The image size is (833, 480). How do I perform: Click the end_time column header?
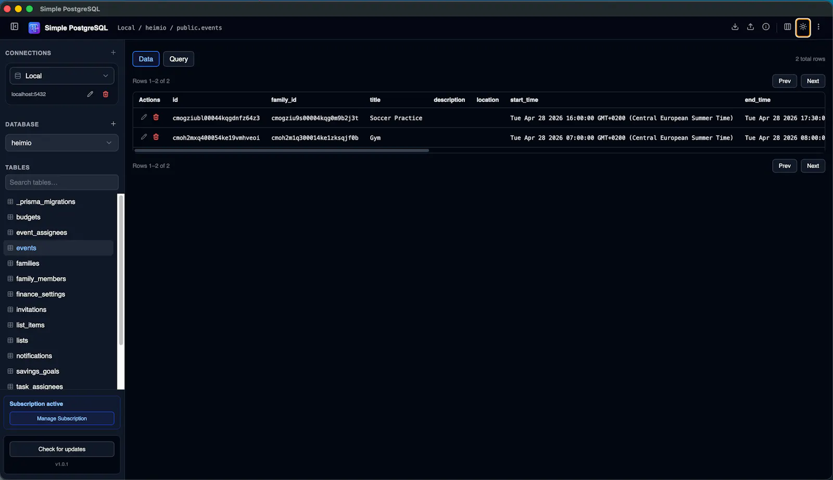click(x=758, y=100)
